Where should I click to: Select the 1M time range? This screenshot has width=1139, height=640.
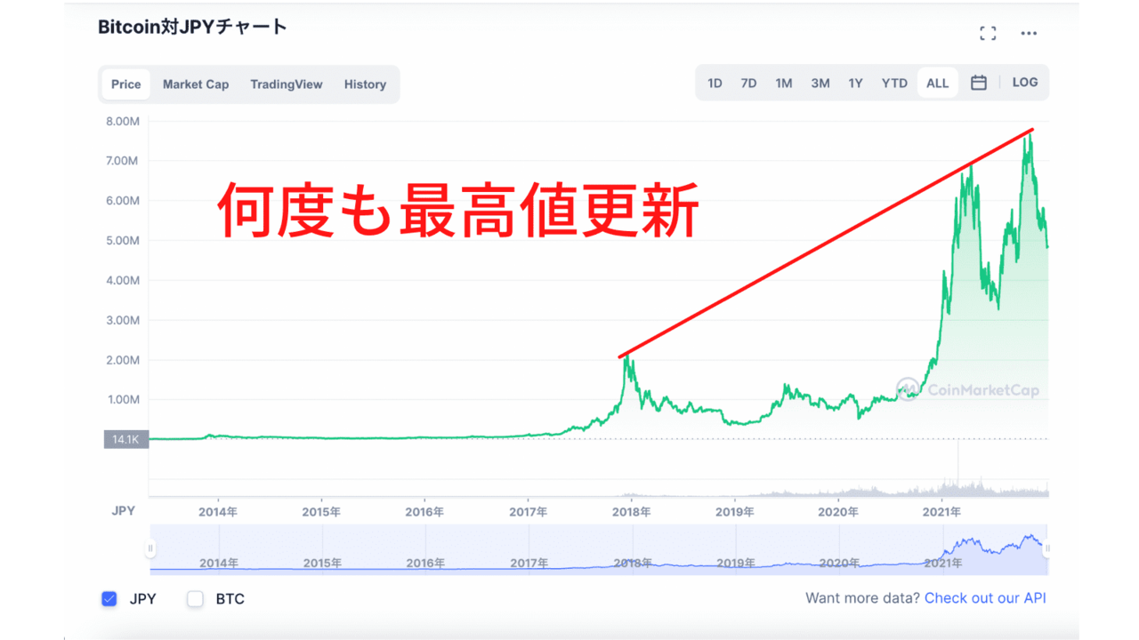(x=783, y=83)
